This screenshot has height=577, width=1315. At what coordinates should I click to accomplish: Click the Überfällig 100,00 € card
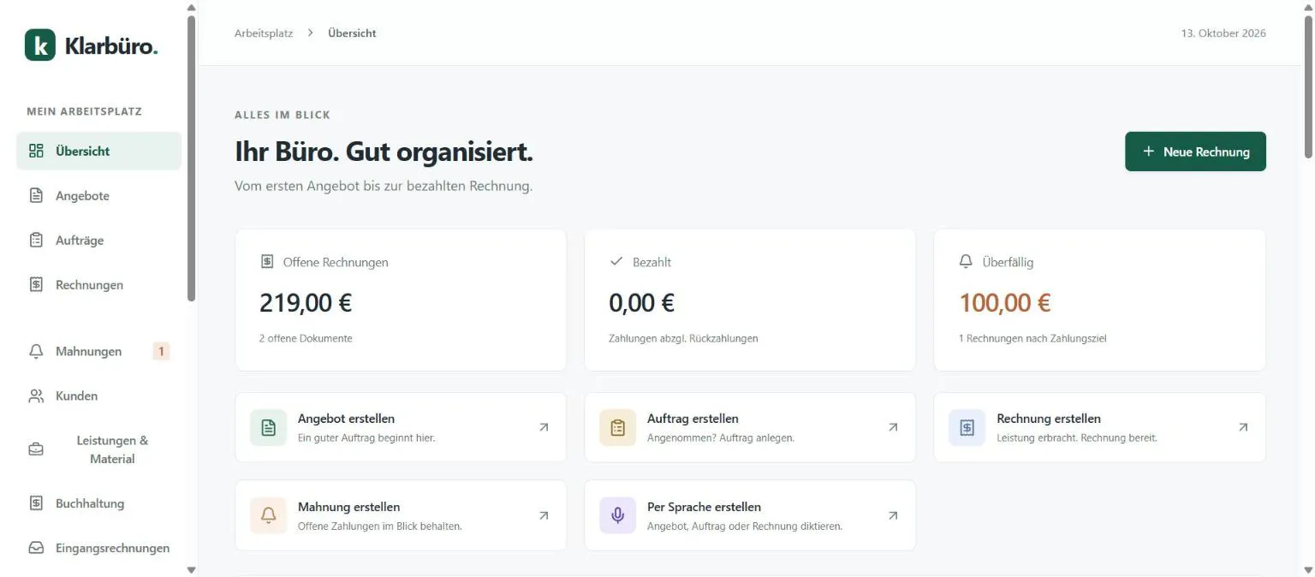click(1099, 300)
